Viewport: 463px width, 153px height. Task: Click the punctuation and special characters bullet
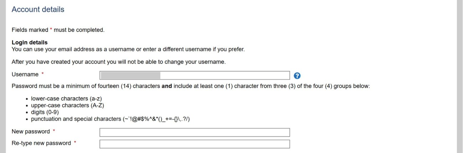pos(110,119)
